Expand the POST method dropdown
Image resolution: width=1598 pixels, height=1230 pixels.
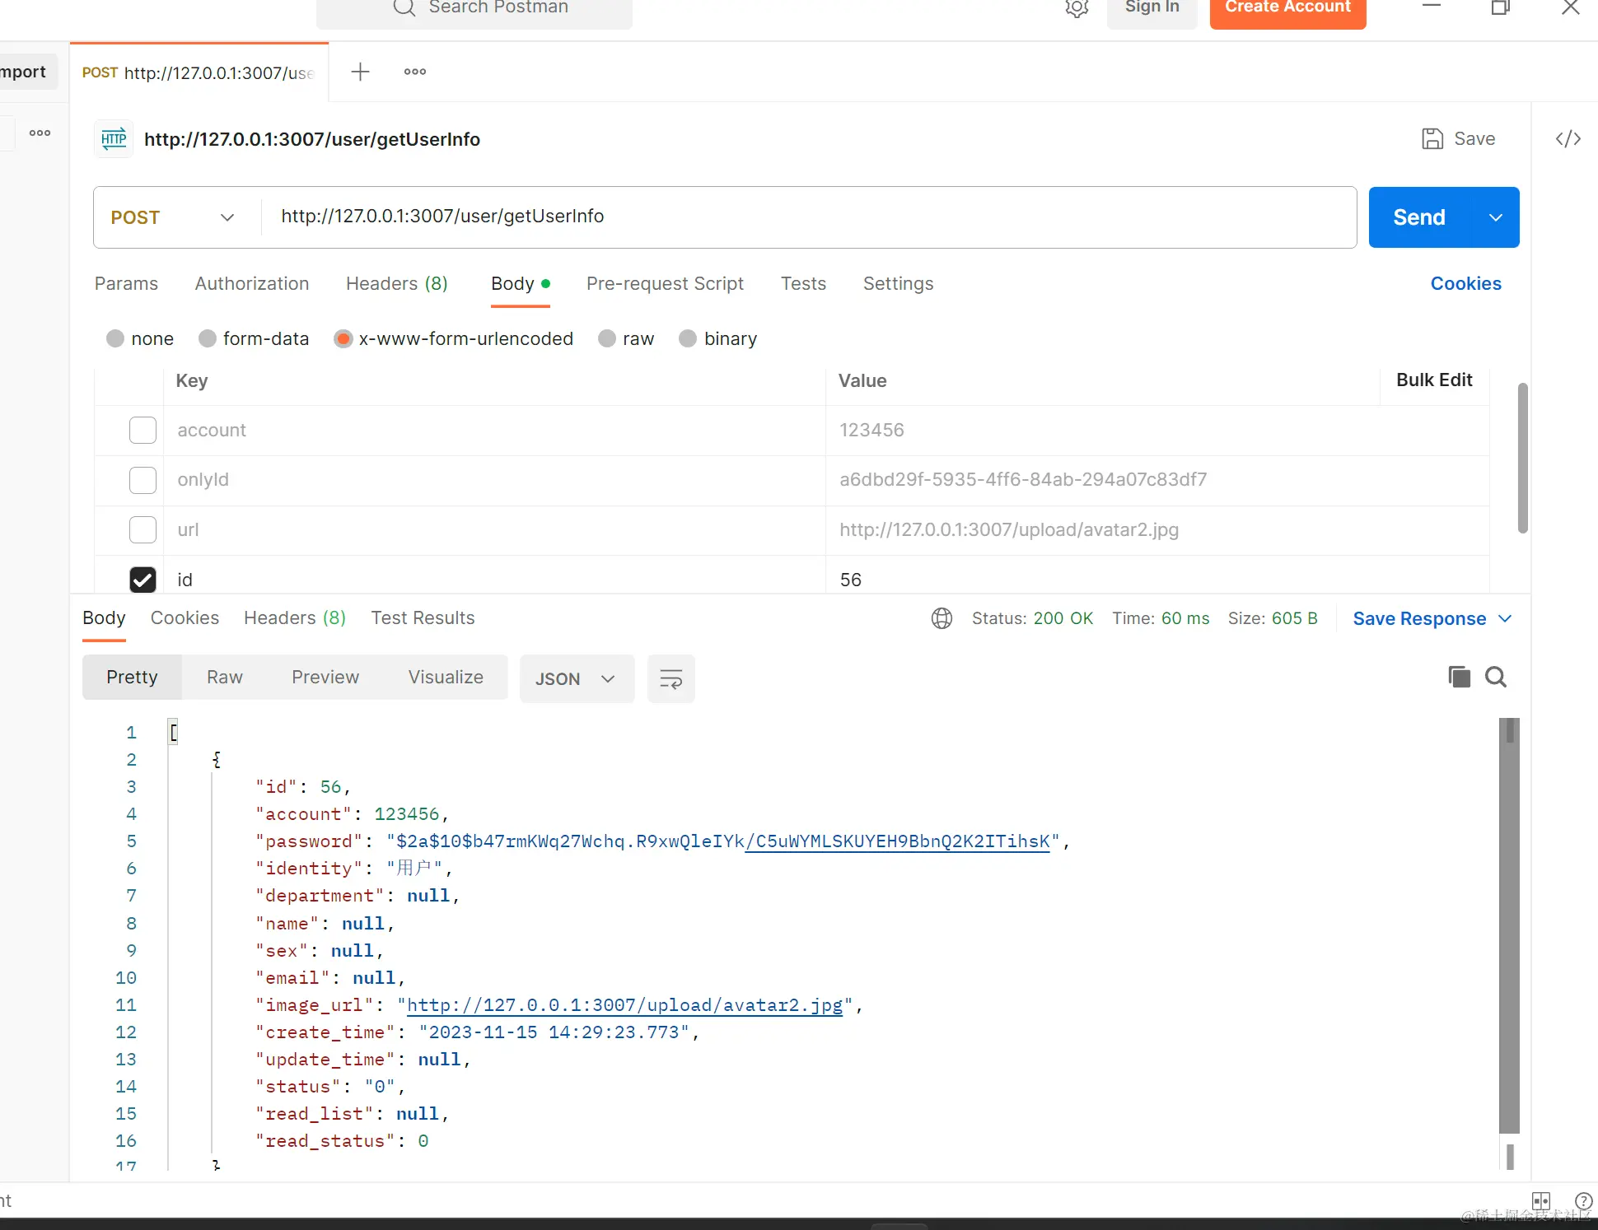point(227,217)
